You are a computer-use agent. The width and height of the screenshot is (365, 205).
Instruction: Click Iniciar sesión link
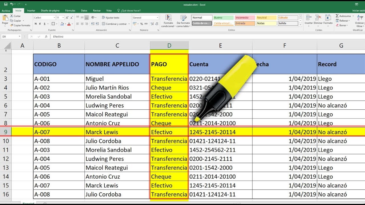click(358, 11)
